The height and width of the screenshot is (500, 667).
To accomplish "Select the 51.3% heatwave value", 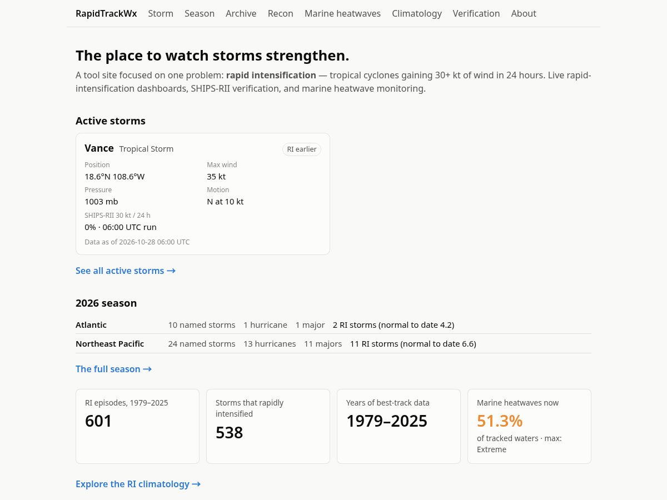I will [x=500, y=421].
